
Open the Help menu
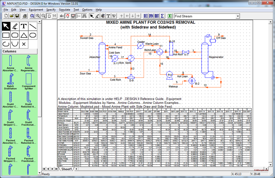(x=99, y=10)
